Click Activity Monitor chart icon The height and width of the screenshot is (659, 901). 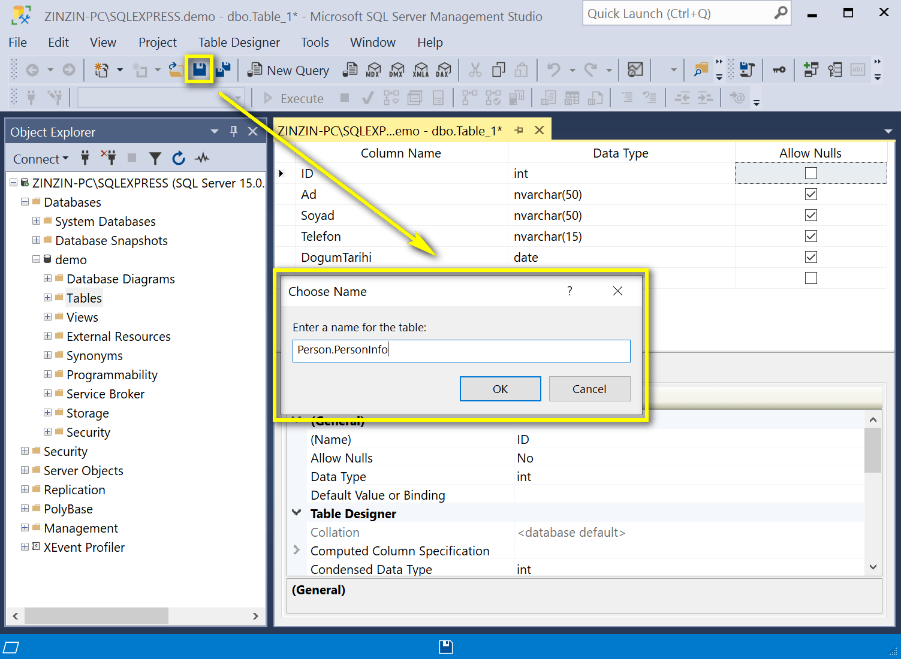coord(635,69)
